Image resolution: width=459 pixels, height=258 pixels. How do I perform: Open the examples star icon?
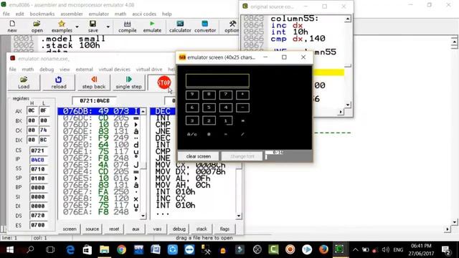tap(62, 27)
